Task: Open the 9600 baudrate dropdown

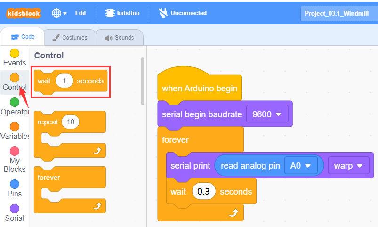Action: pyautogui.click(x=267, y=114)
